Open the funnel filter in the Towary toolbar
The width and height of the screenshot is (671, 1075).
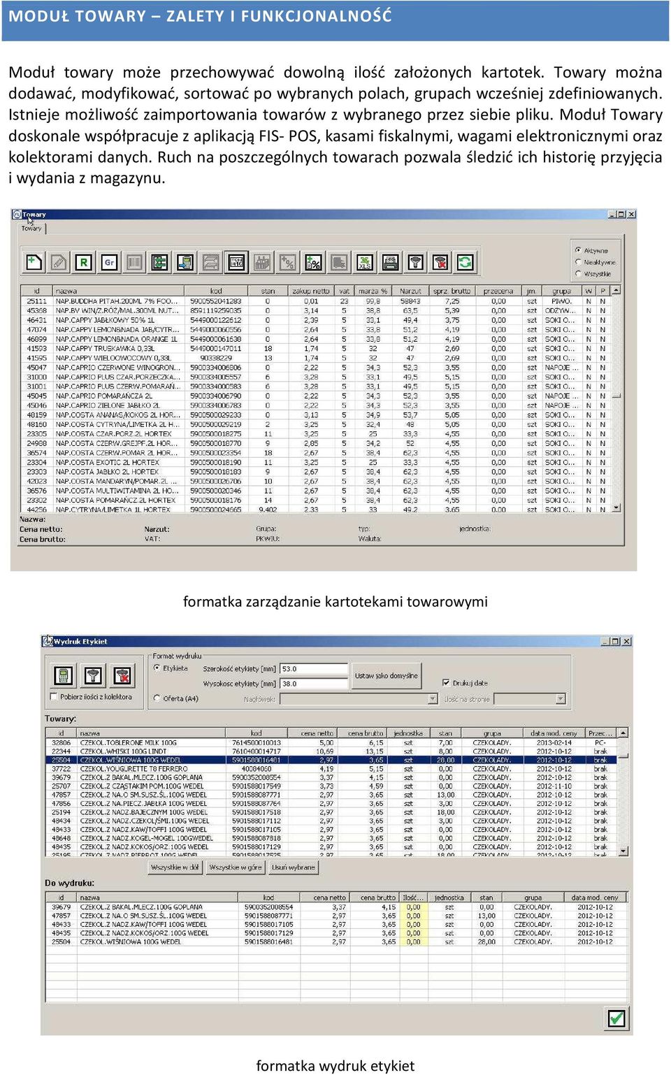click(x=415, y=263)
